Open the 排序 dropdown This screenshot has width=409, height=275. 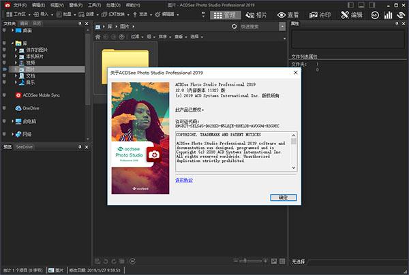click(x=165, y=37)
